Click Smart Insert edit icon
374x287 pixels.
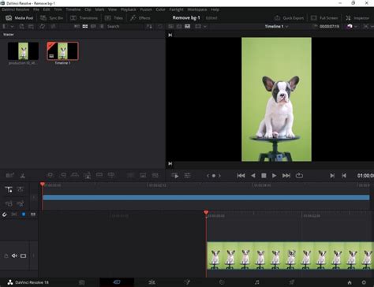point(50,175)
